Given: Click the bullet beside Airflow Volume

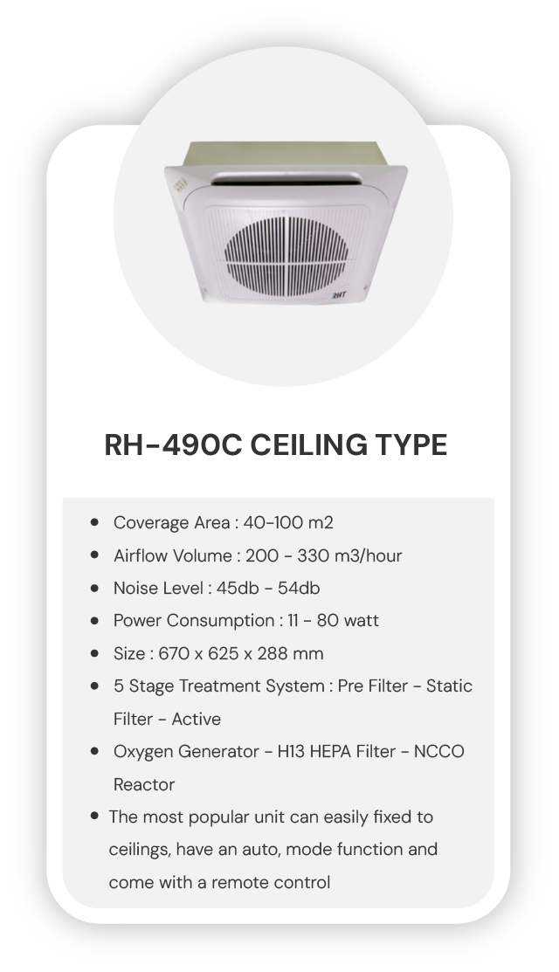Looking at the screenshot, I should [94, 555].
